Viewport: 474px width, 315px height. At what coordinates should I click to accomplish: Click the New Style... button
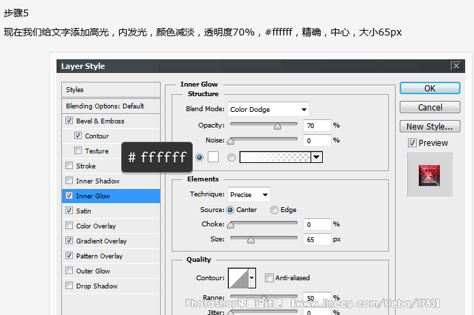[429, 126]
